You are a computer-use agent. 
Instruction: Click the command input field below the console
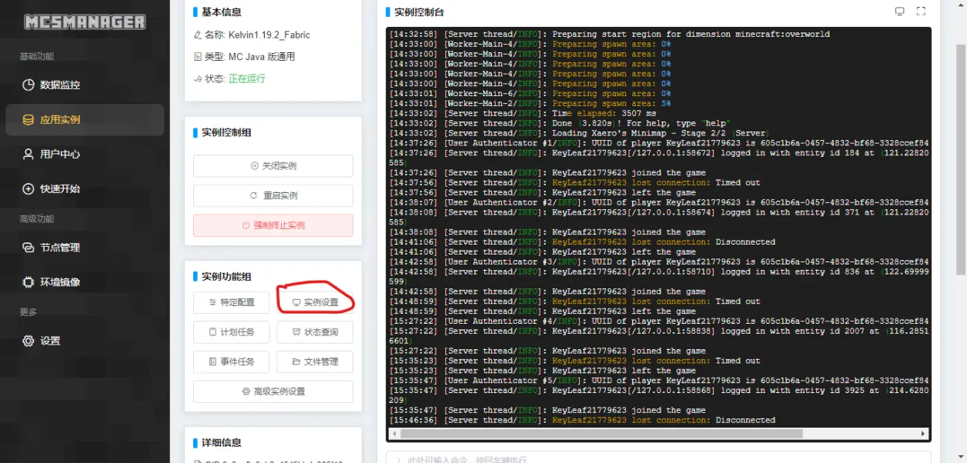[x=658, y=458]
